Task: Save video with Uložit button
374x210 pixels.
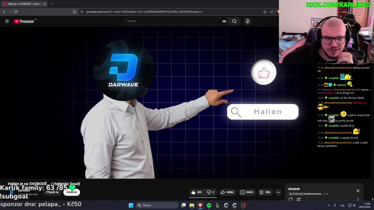Action: [247, 192]
